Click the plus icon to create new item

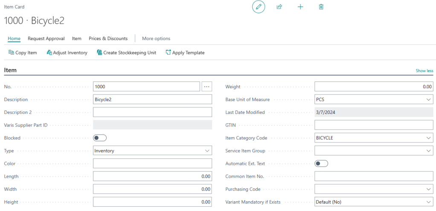300,7
